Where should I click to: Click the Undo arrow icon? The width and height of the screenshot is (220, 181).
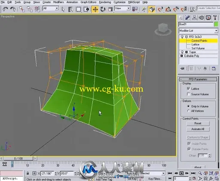[x=5, y=9]
